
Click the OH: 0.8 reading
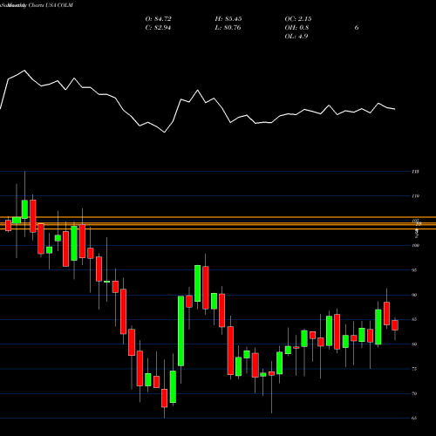point(296,28)
